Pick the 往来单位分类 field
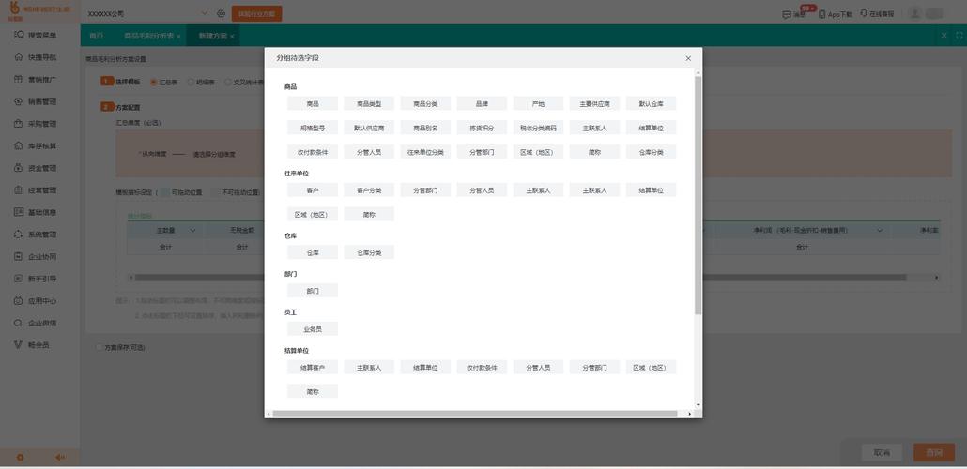 pyautogui.click(x=425, y=152)
